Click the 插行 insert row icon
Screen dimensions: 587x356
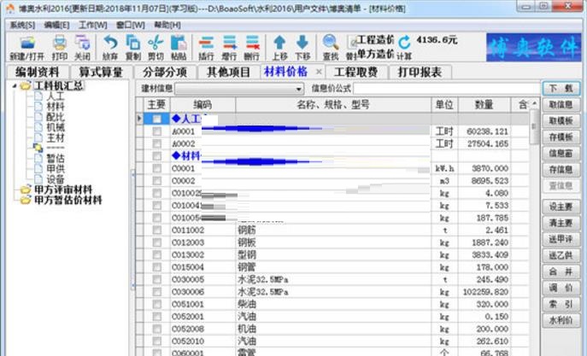pyautogui.click(x=206, y=44)
